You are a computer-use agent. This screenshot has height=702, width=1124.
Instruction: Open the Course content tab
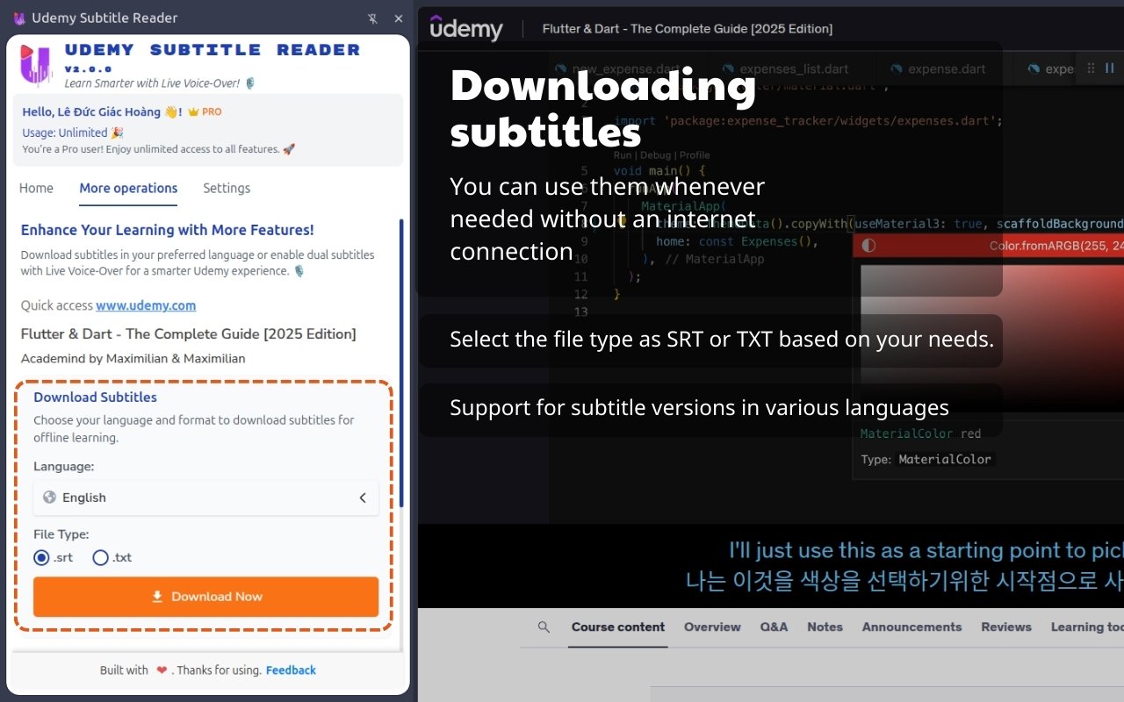618,627
